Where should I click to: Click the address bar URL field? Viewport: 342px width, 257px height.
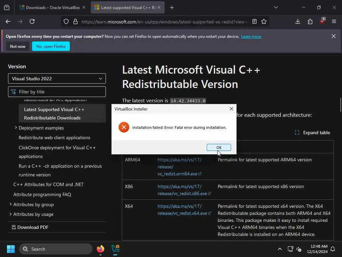pyautogui.click(x=164, y=22)
